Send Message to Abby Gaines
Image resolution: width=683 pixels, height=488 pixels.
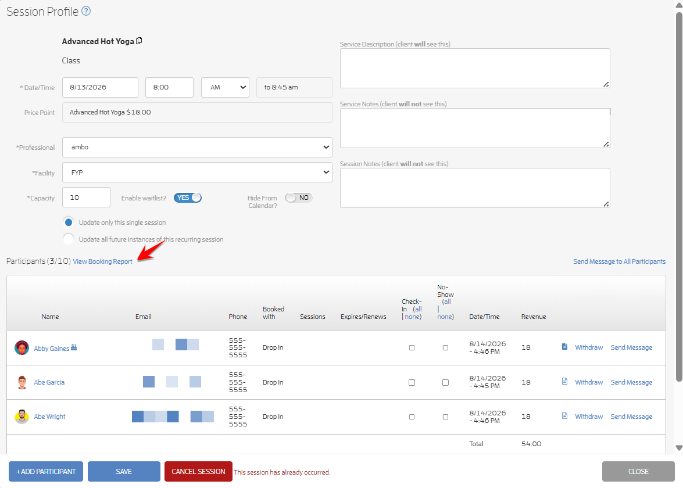tap(631, 347)
